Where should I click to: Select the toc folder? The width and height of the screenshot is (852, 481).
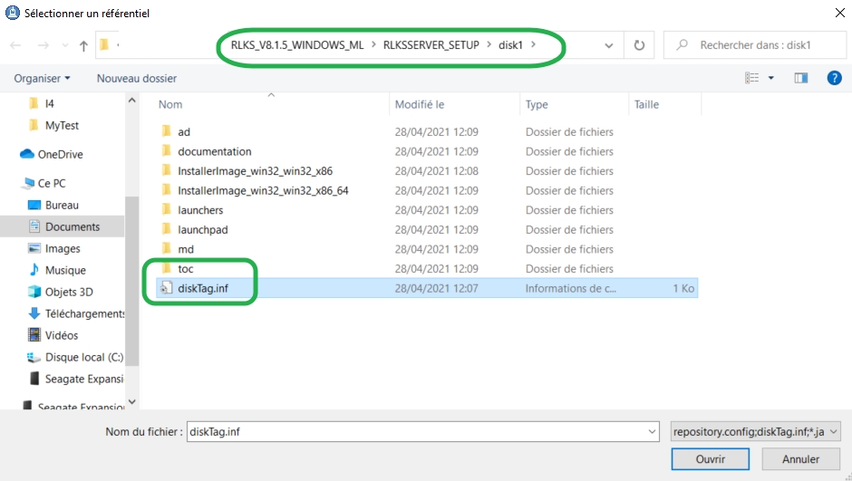click(x=185, y=269)
